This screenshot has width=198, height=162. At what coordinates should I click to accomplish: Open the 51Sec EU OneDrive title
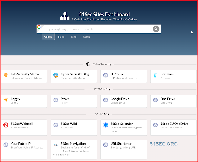(174, 124)
